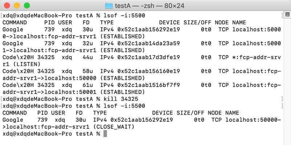Click the 61u file descriptor entry
This screenshot has height=145, width=291.
tap(88, 85)
